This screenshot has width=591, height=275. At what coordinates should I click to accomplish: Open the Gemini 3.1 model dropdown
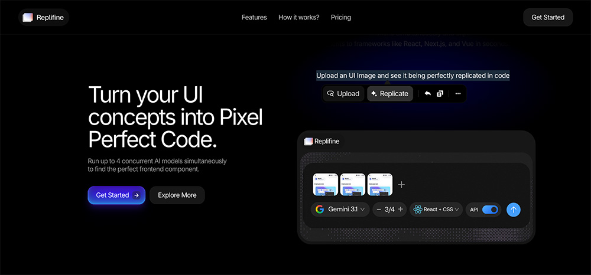[340, 209]
